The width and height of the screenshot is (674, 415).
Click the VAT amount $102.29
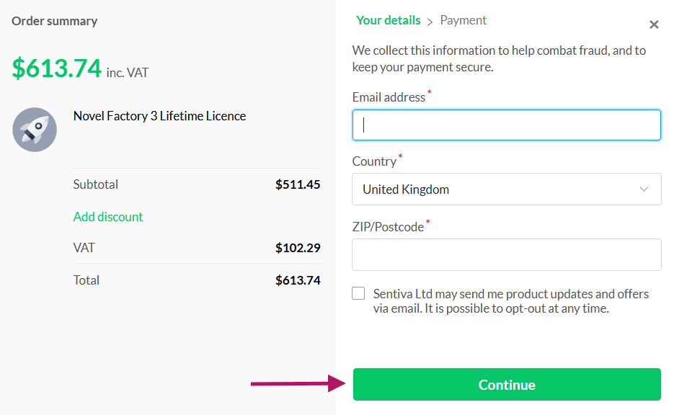pyautogui.click(x=298, y=248)
